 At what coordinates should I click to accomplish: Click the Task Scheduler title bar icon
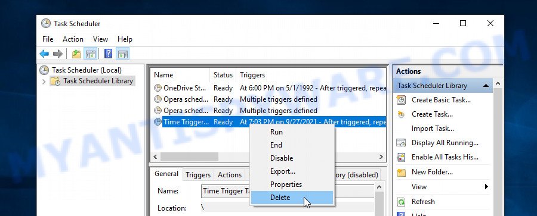pyautogui.click(x=45, y=24)
